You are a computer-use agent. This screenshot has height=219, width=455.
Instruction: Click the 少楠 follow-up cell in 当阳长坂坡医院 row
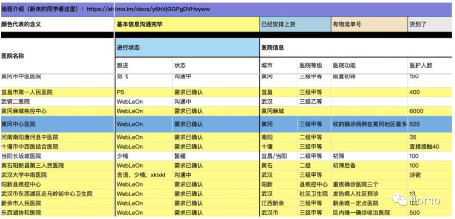pyautogui.click(x=144, y=156)
